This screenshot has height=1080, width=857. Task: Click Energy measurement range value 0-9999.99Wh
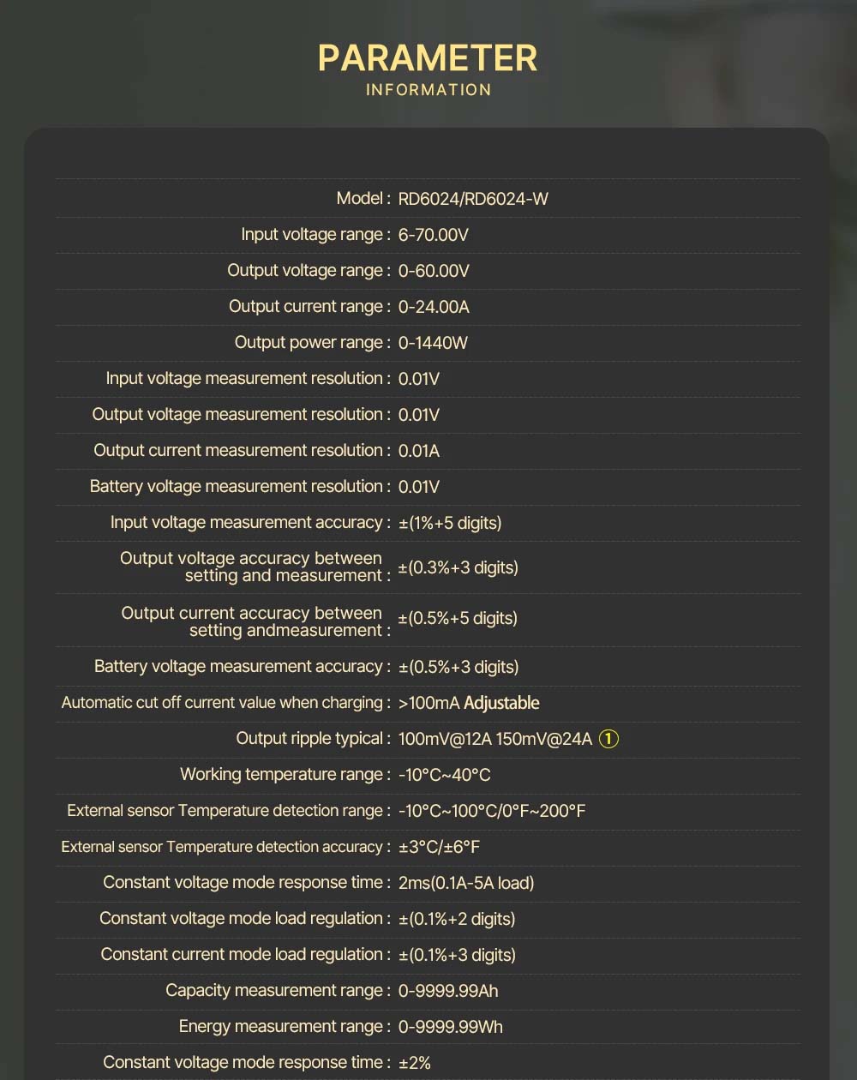[451, 1027]
